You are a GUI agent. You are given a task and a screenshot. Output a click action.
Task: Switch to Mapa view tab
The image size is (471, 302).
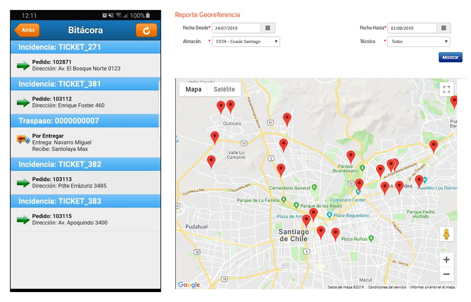pyautogui.click(x=193, y=89)
